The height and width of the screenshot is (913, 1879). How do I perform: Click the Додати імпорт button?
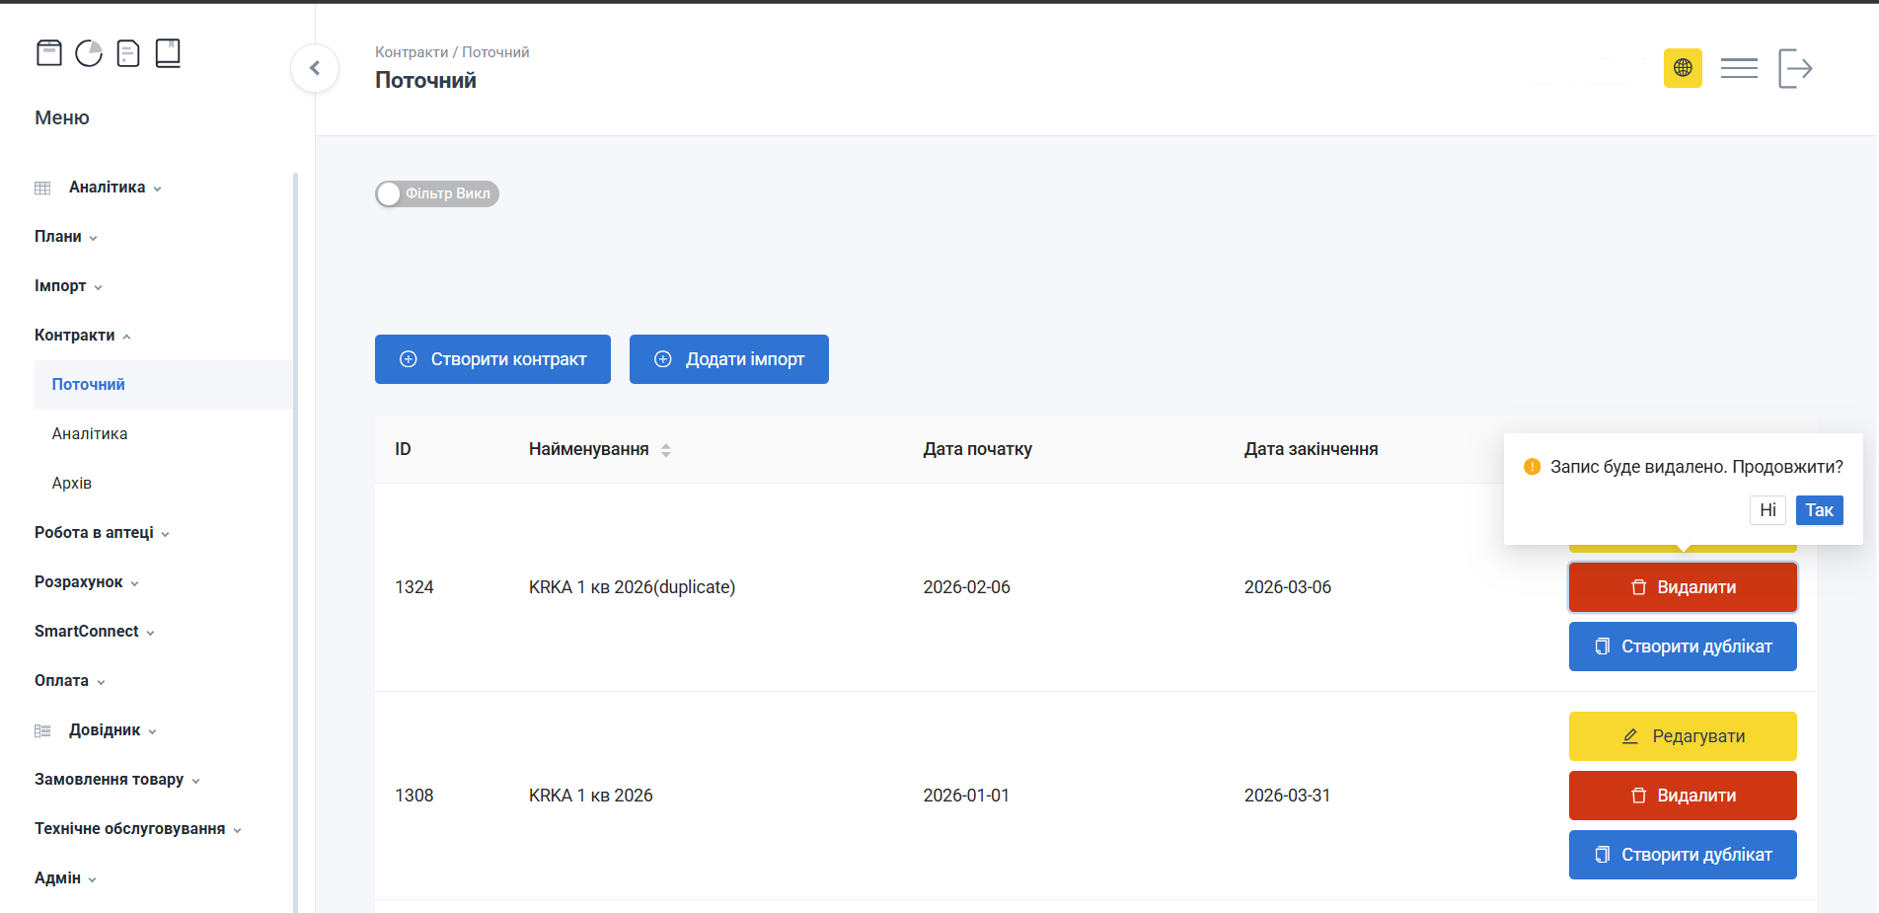(x=728, y=359)
